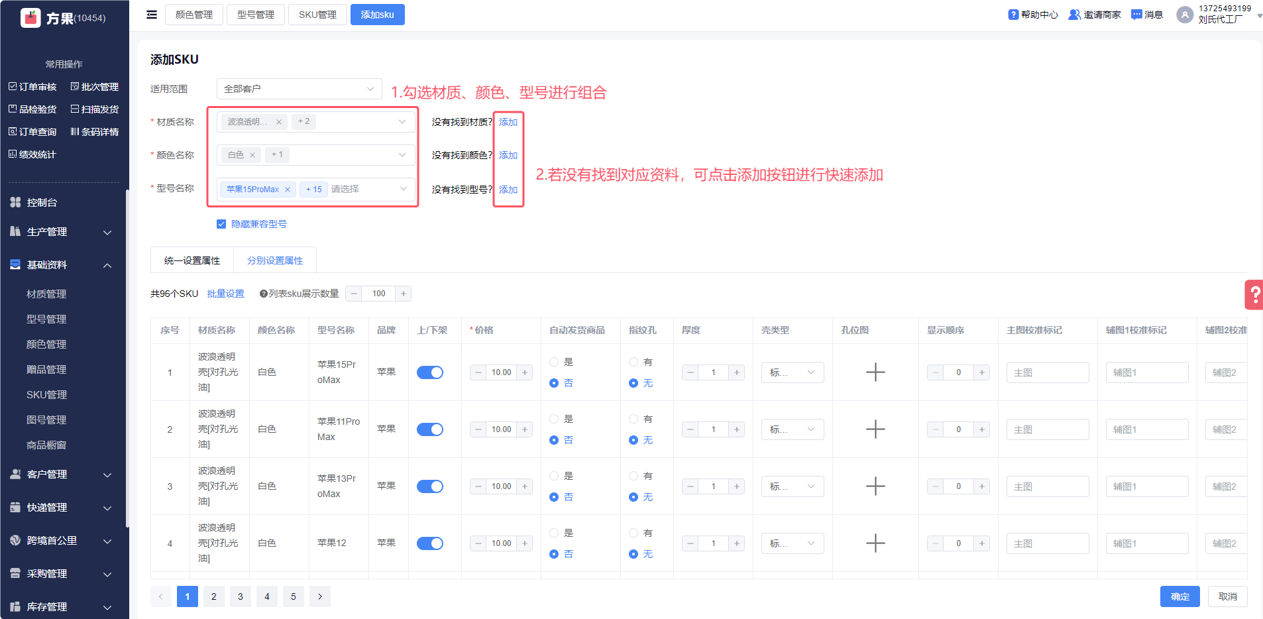The height and width of the screenshot is (619, 1263).
Task: Click the 邀请商家 invite merchant icon
Action: coord(1074,15)
